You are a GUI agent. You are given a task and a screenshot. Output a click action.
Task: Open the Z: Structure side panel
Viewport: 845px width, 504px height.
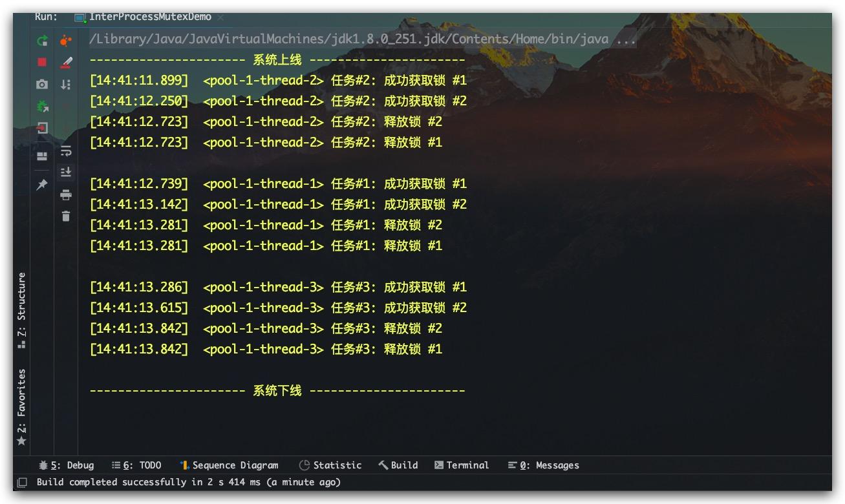point(21,311)
